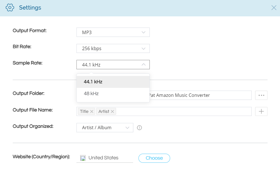Click the Artist tag chip
Image resolution: width=280 pixels, height=172 pixels.
[104, 111]
